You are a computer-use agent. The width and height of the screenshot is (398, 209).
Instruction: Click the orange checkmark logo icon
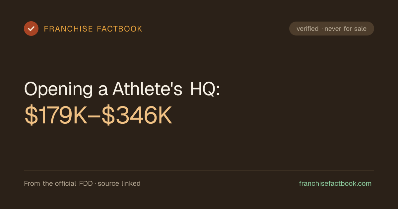[31, 29]
